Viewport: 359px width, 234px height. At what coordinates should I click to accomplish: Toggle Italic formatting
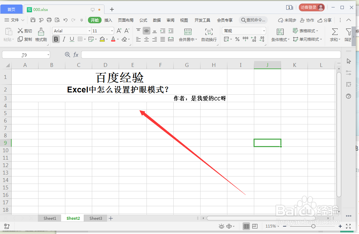(x=64, y=39)
